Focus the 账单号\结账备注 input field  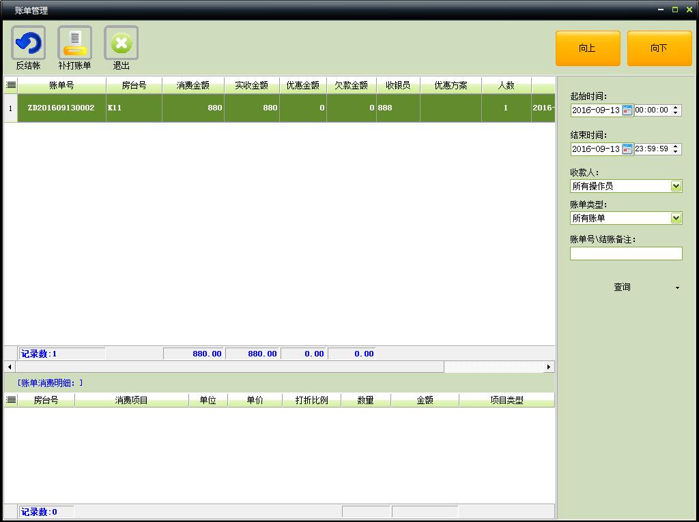point(626,254)
